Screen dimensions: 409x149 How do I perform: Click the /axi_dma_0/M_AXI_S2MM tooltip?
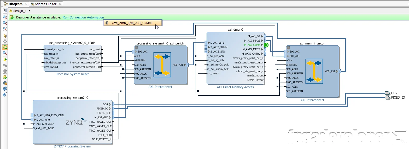tap(133, 23)
